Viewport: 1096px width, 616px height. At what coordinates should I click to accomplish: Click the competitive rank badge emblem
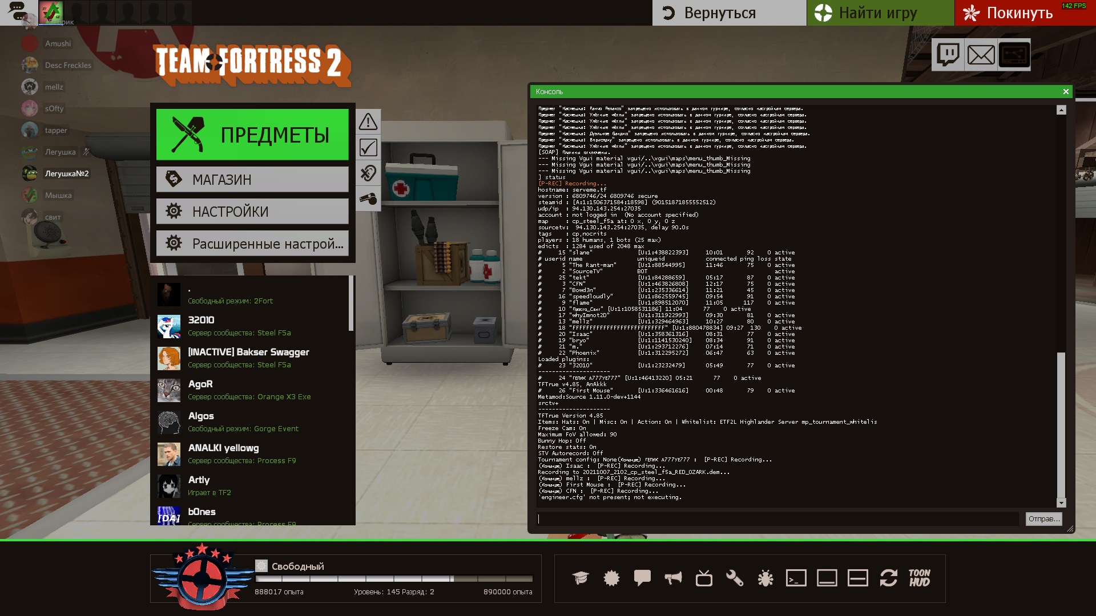[202, 577]
